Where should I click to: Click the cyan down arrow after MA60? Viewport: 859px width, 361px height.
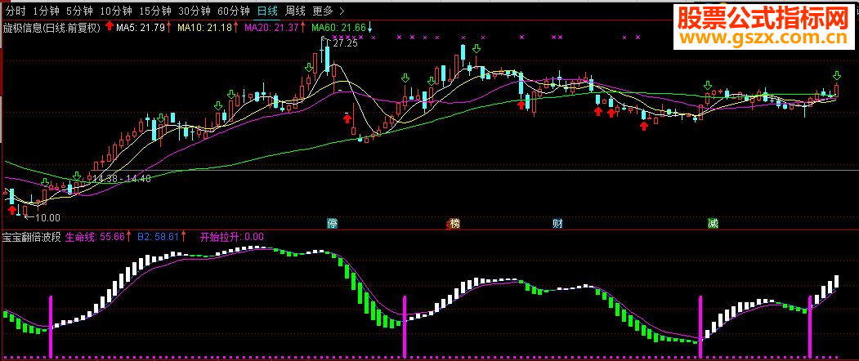[369, 27]
